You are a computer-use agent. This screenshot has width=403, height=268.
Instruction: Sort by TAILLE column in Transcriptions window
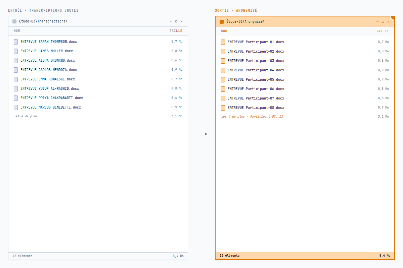176,31
